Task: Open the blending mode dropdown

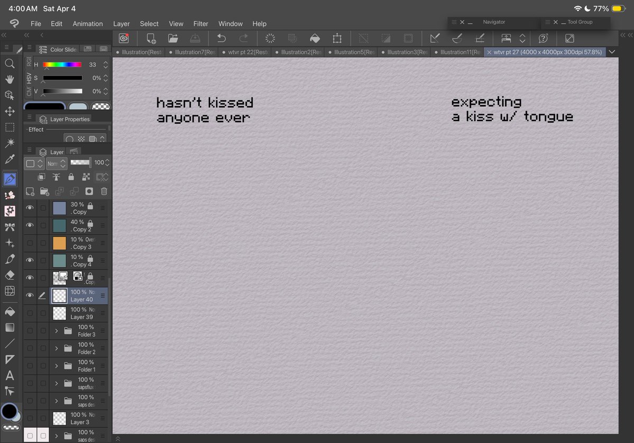Action: [x=56, y=164]
